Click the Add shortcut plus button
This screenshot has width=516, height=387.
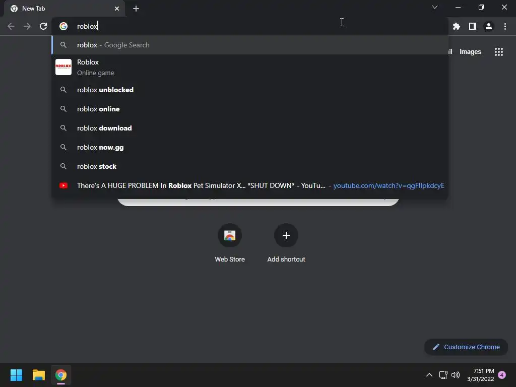pos(286,235)
